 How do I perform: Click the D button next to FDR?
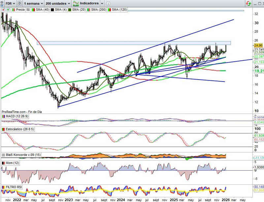(x=20, y=3)
